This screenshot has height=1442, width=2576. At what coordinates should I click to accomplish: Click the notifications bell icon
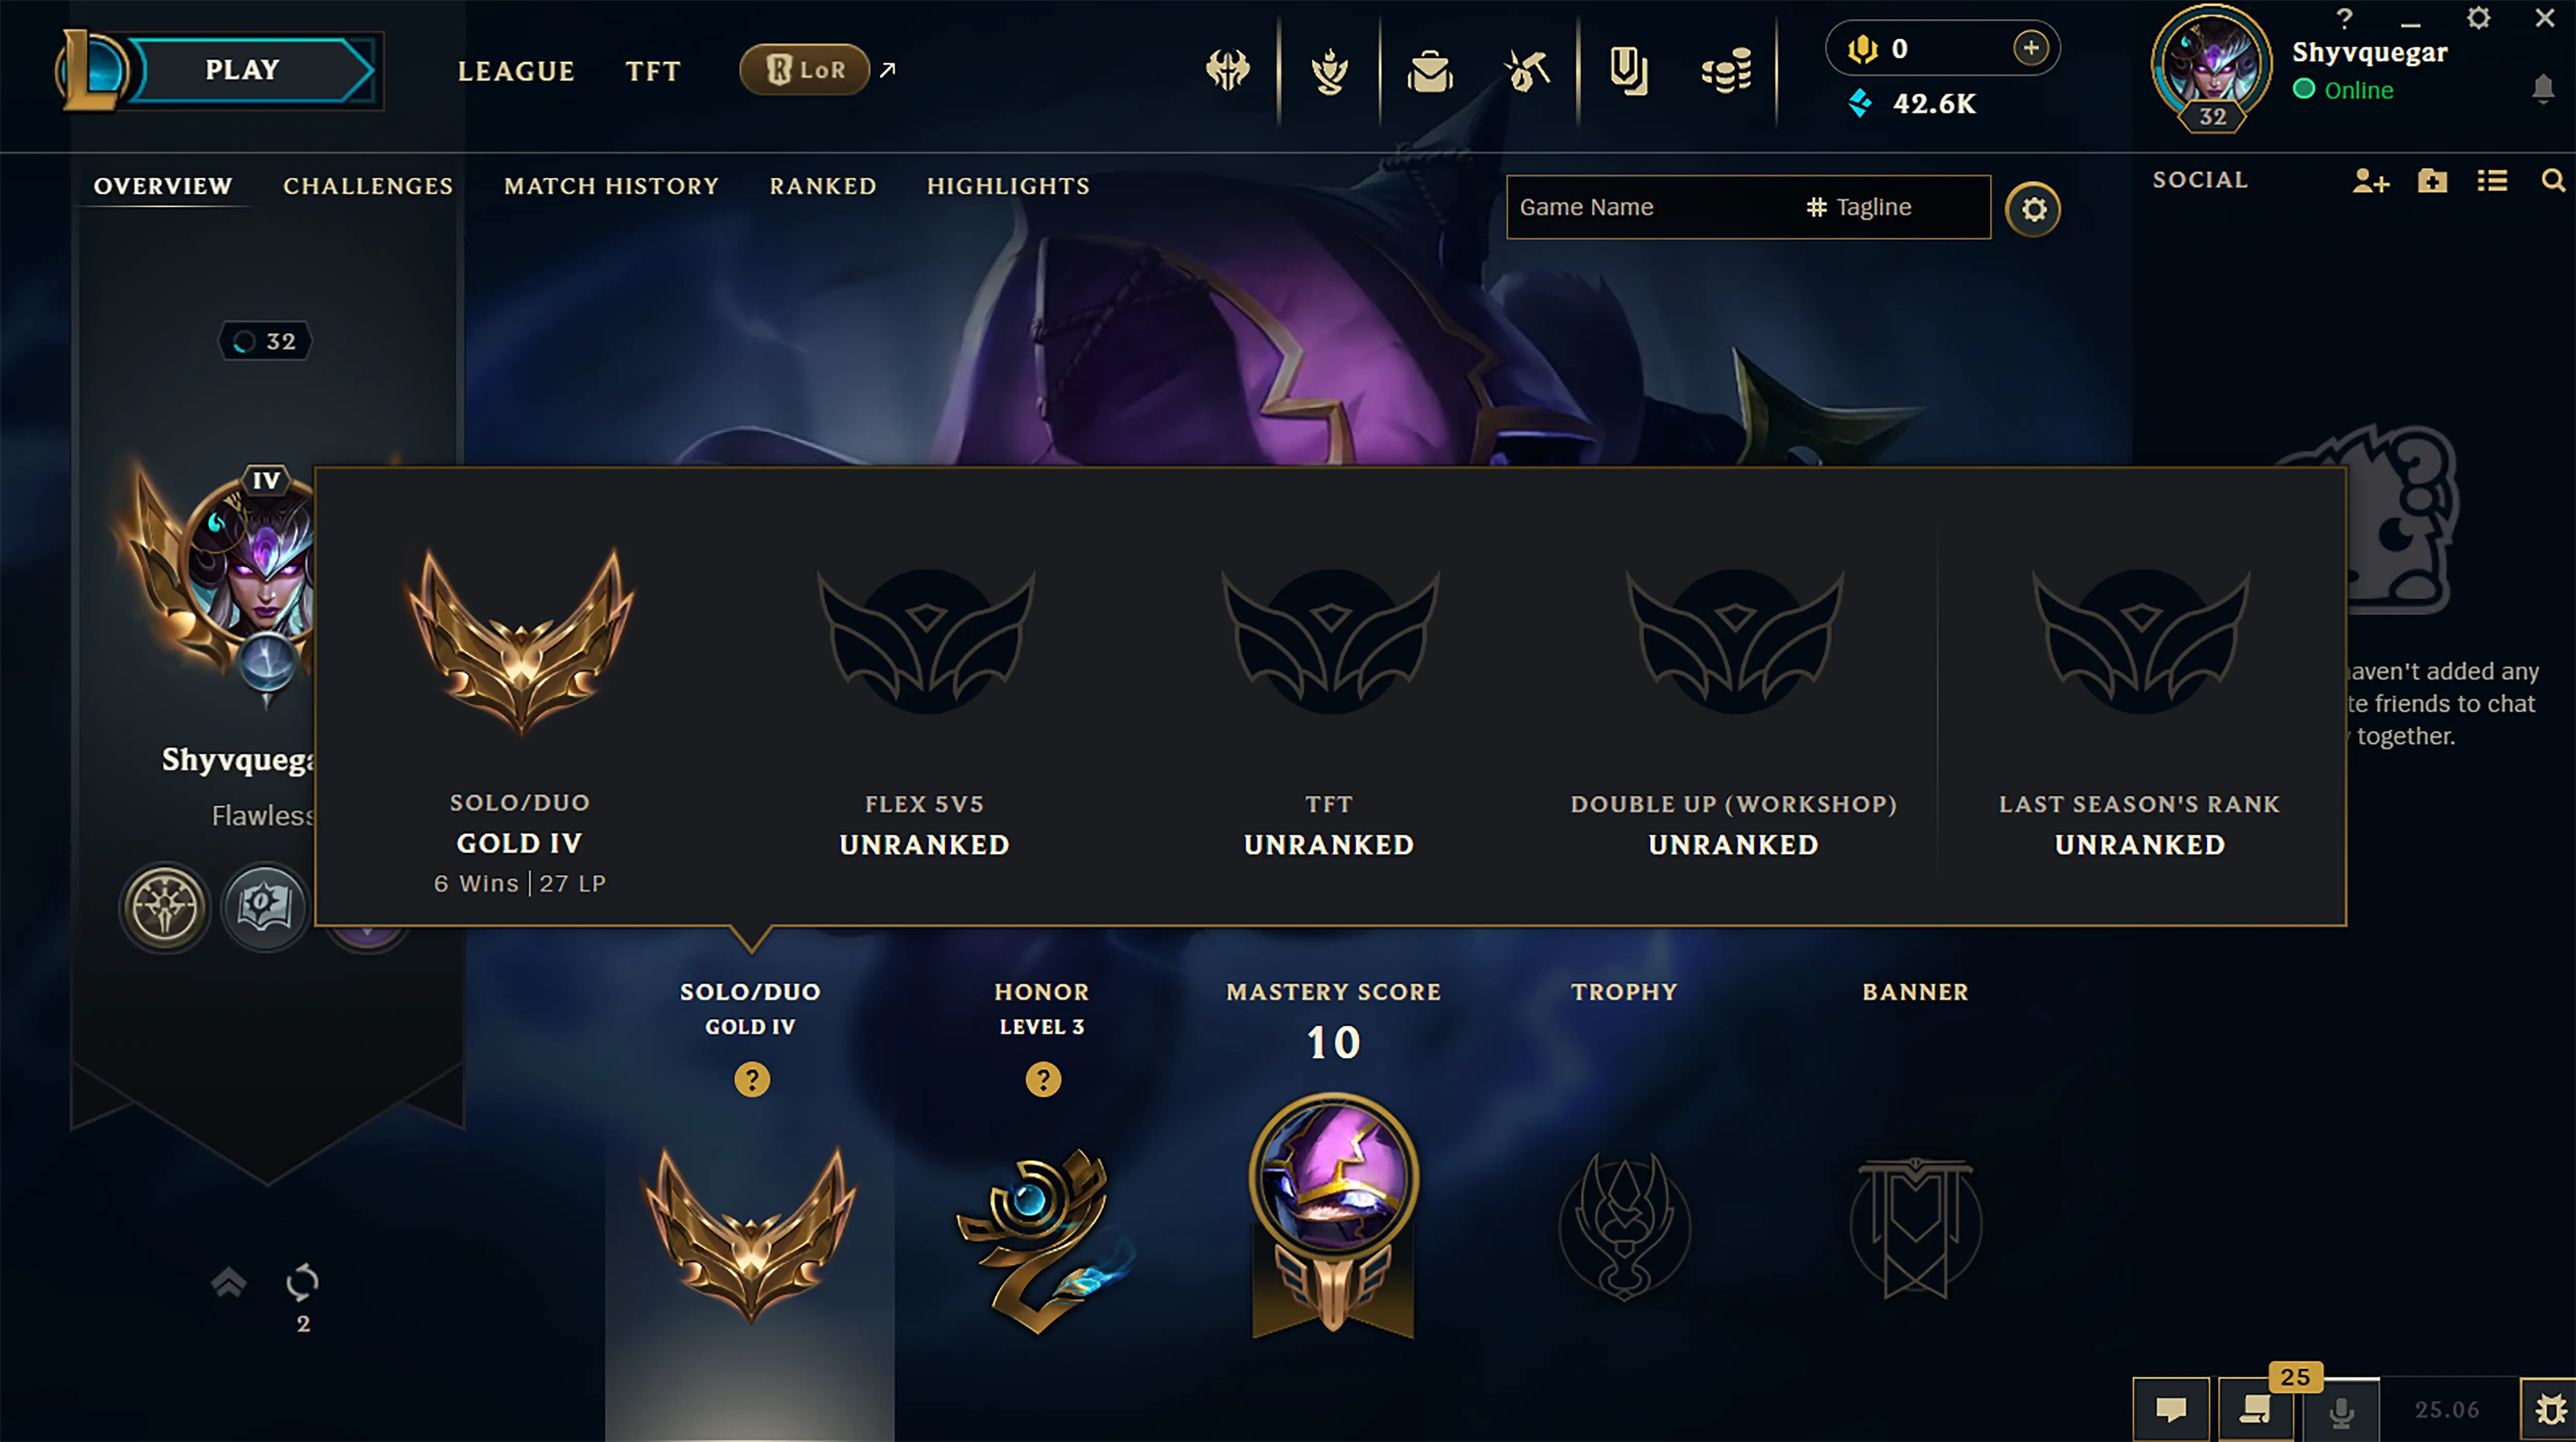(x=2544, y=88)
